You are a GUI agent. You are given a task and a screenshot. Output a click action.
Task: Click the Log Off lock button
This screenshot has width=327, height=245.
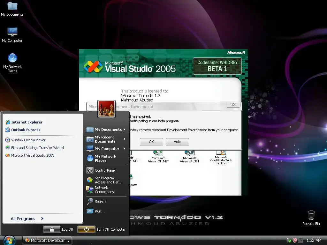click(x=52, y=229)
